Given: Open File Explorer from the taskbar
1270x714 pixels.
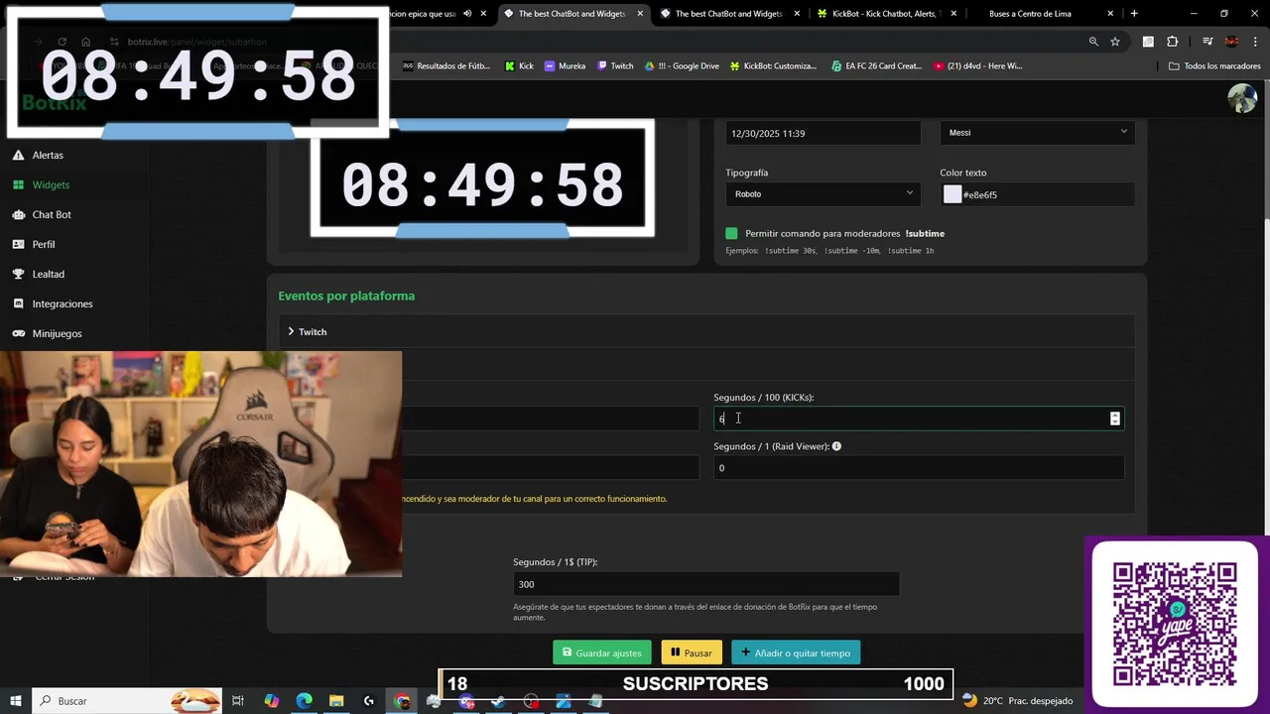Looking at the screenshot, I should coord(336,701).
